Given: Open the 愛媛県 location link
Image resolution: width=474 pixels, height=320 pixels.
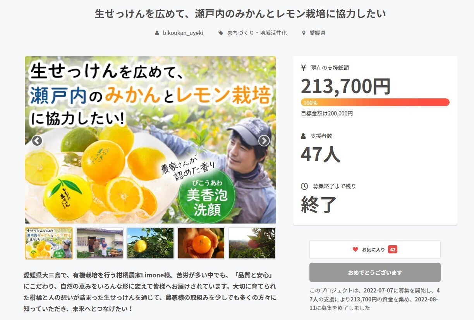Looking at the screenshot, I should [x=318, y=33].
